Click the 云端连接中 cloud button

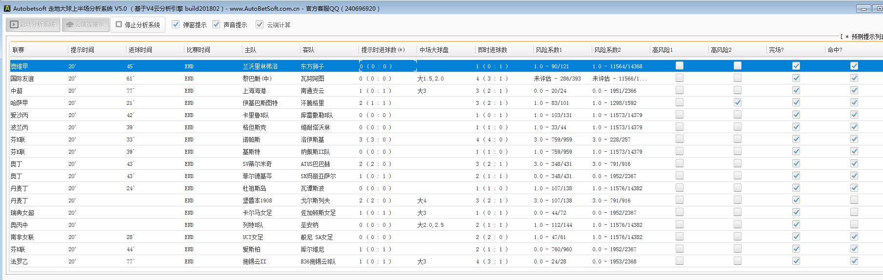pos(85,24)
